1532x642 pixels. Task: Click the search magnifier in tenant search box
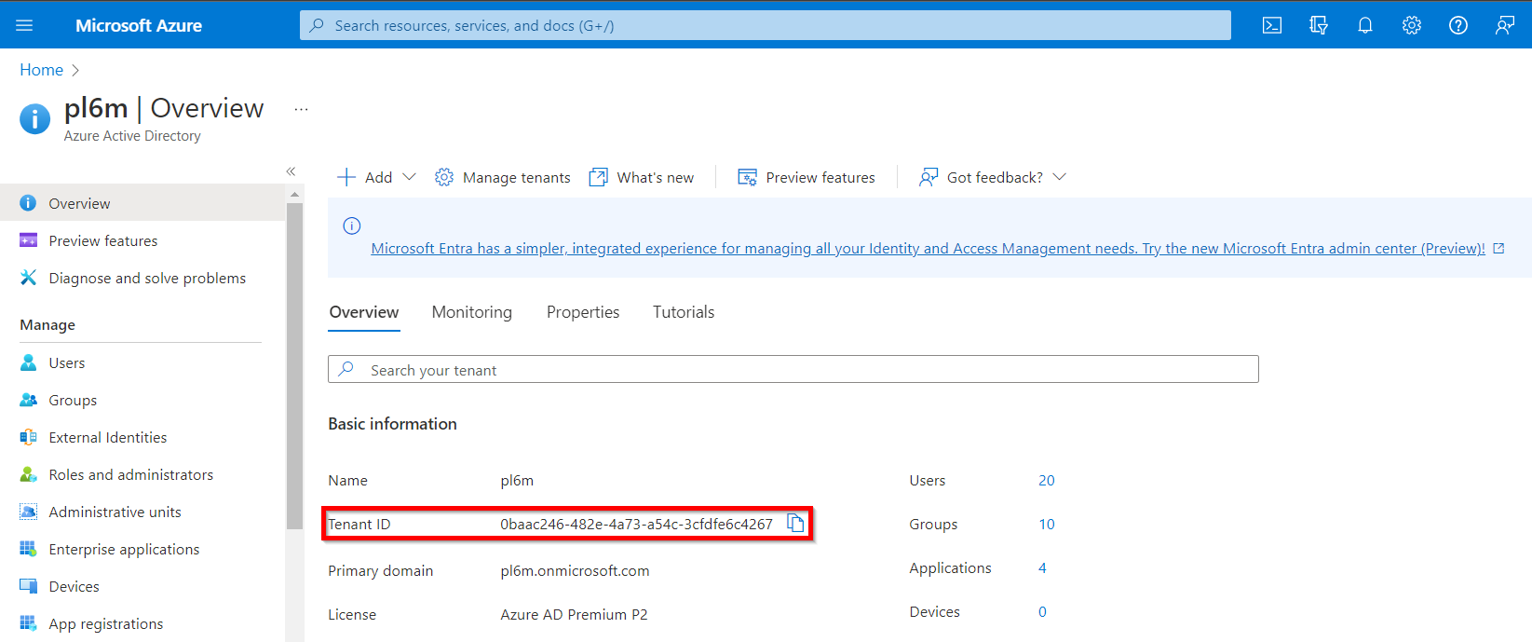pos(346,369)
